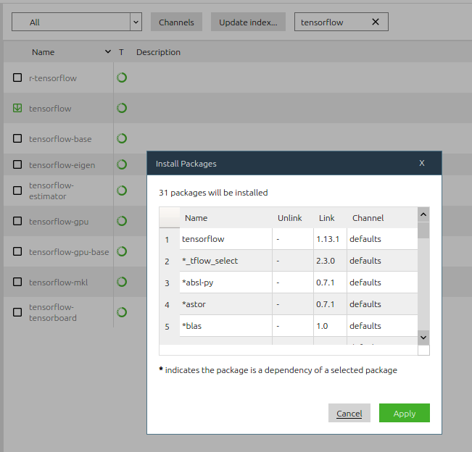Click row number 3 in dialog table
The width and height of the screenshot is (472, 452).
167,282
